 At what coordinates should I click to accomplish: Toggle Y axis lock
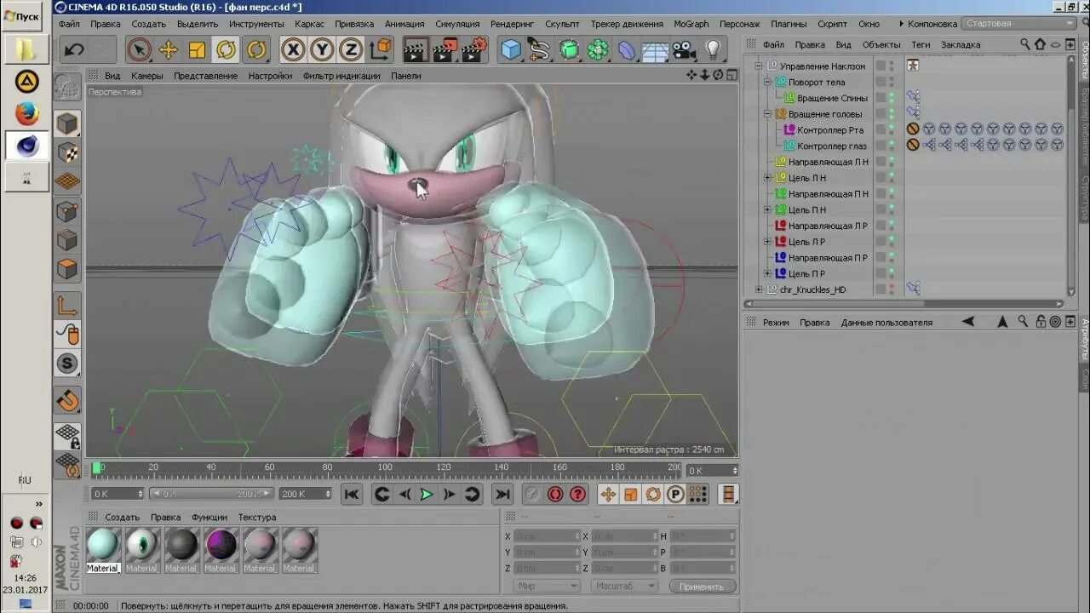(x=322, y=50)
